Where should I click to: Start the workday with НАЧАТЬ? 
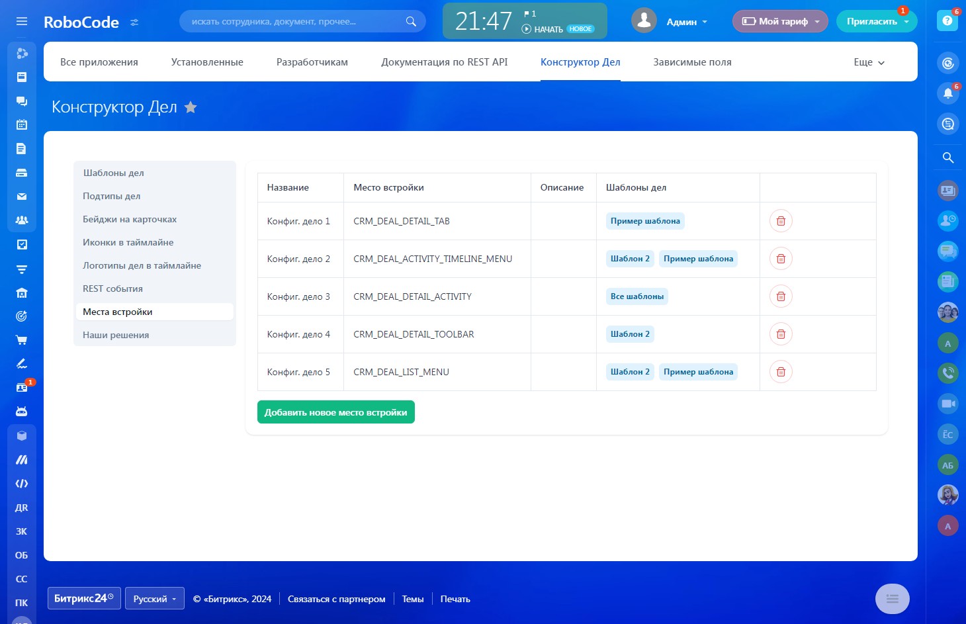click(543, 29)
